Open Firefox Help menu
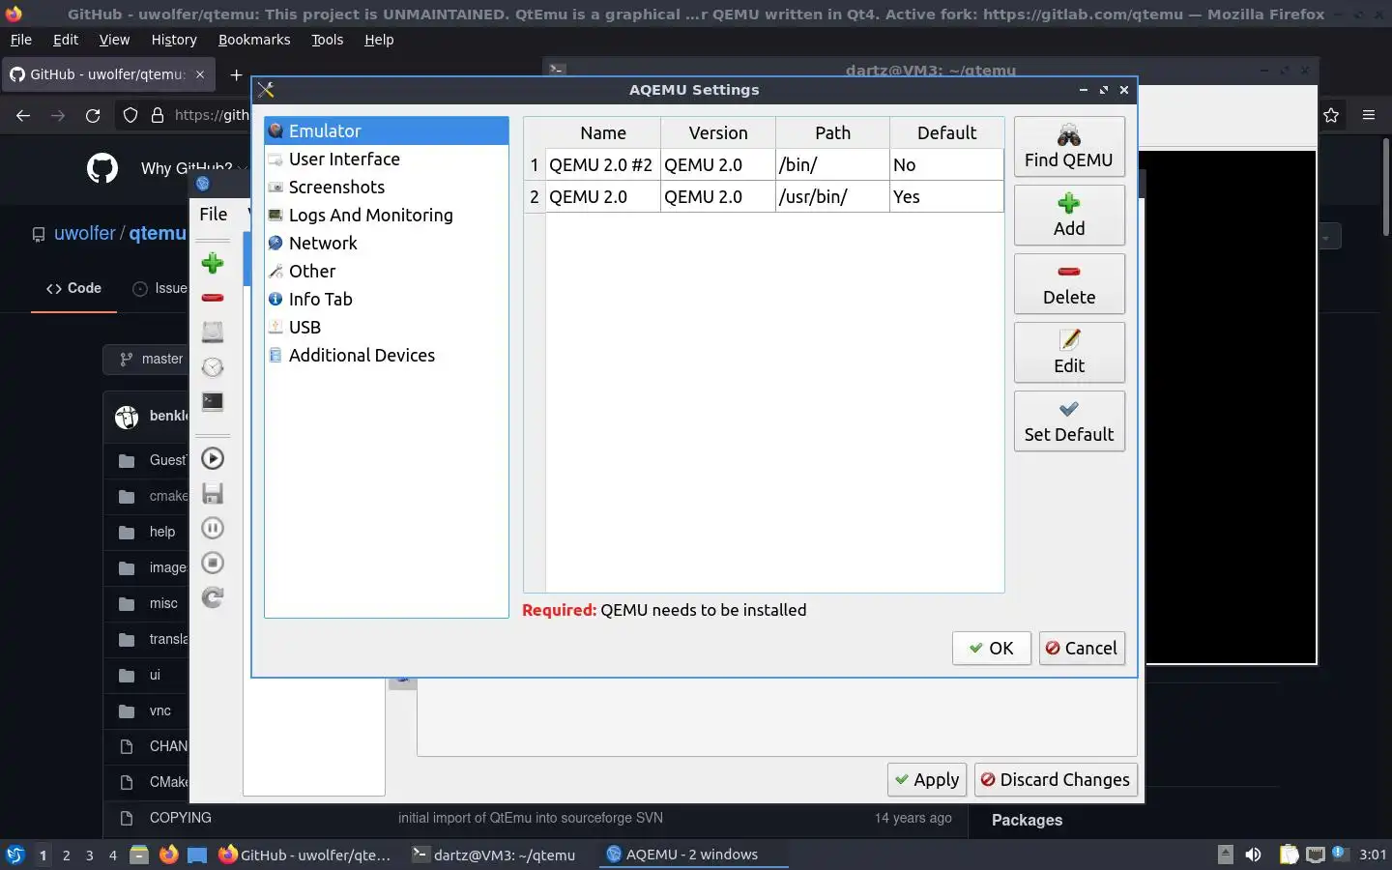The image size is (1392, 870). 379,40
